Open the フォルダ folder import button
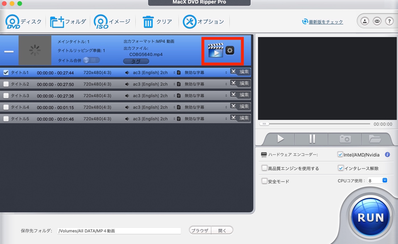The image size is (398, 244). point(68,22)
